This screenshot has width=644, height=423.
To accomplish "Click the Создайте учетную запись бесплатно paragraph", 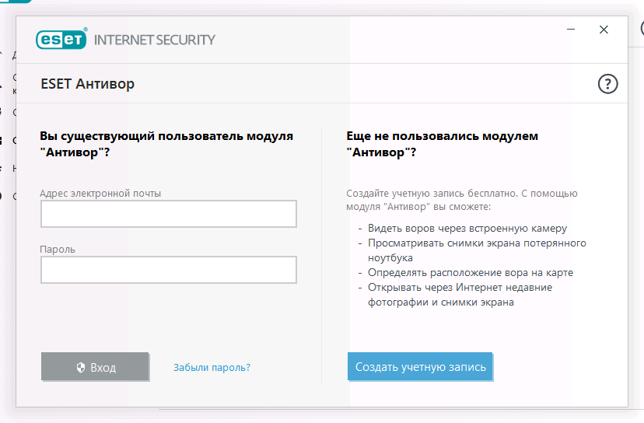I will [x=461, y=201].
